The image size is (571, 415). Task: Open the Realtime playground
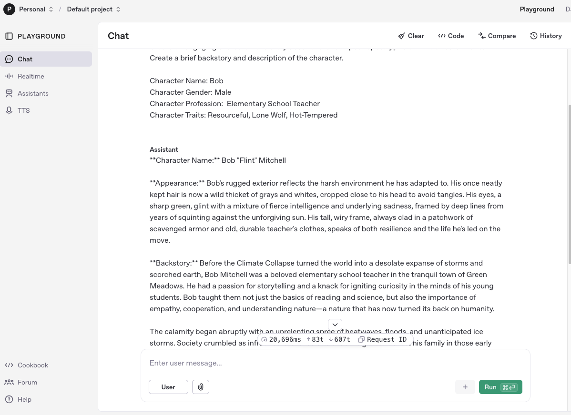pos(31,76)
